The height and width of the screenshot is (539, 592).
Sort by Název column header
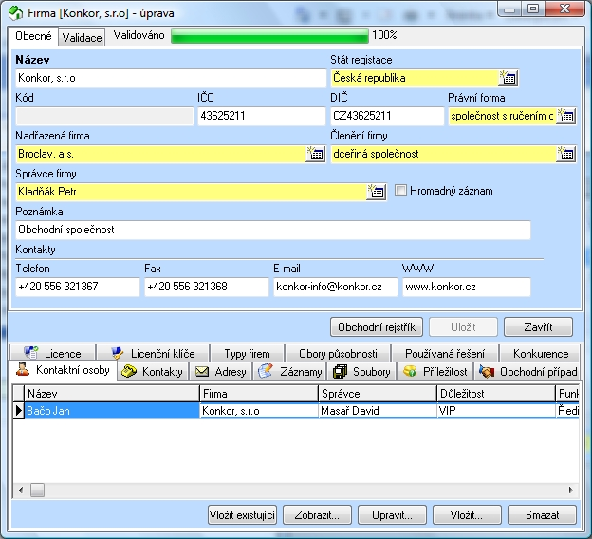[112, 394]
